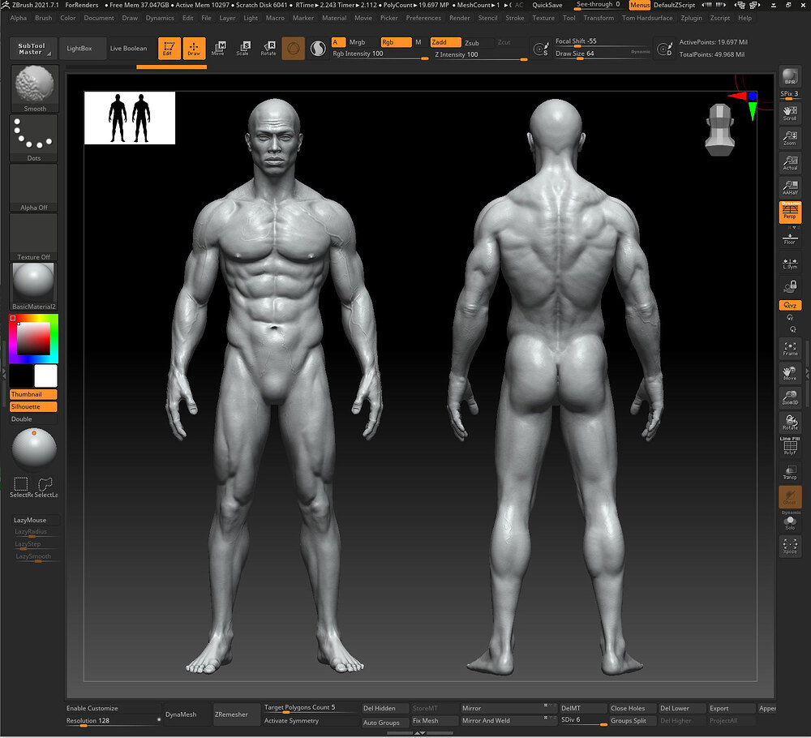Expand the SubTool Master menu

(x=32, y=49)
